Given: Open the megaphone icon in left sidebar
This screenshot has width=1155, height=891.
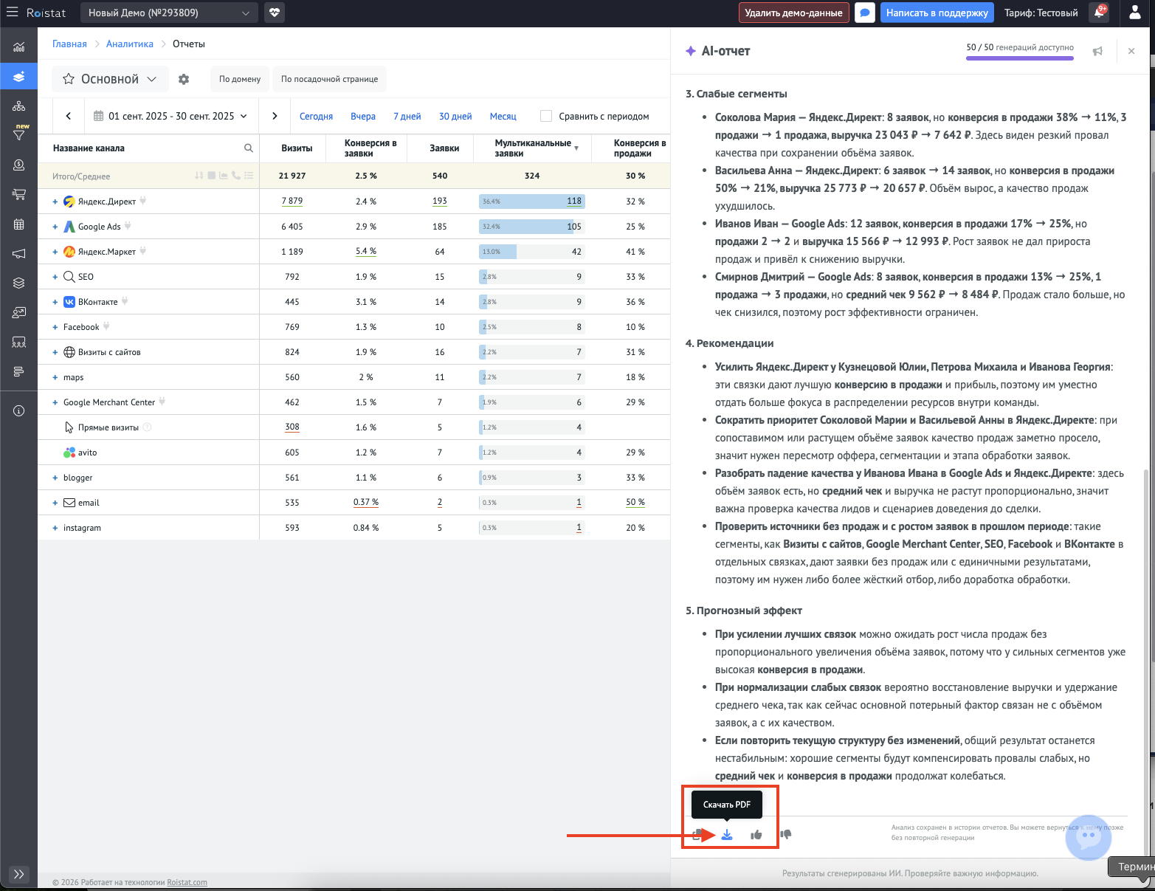Looking at the screenshot, I should click(19, 254).
